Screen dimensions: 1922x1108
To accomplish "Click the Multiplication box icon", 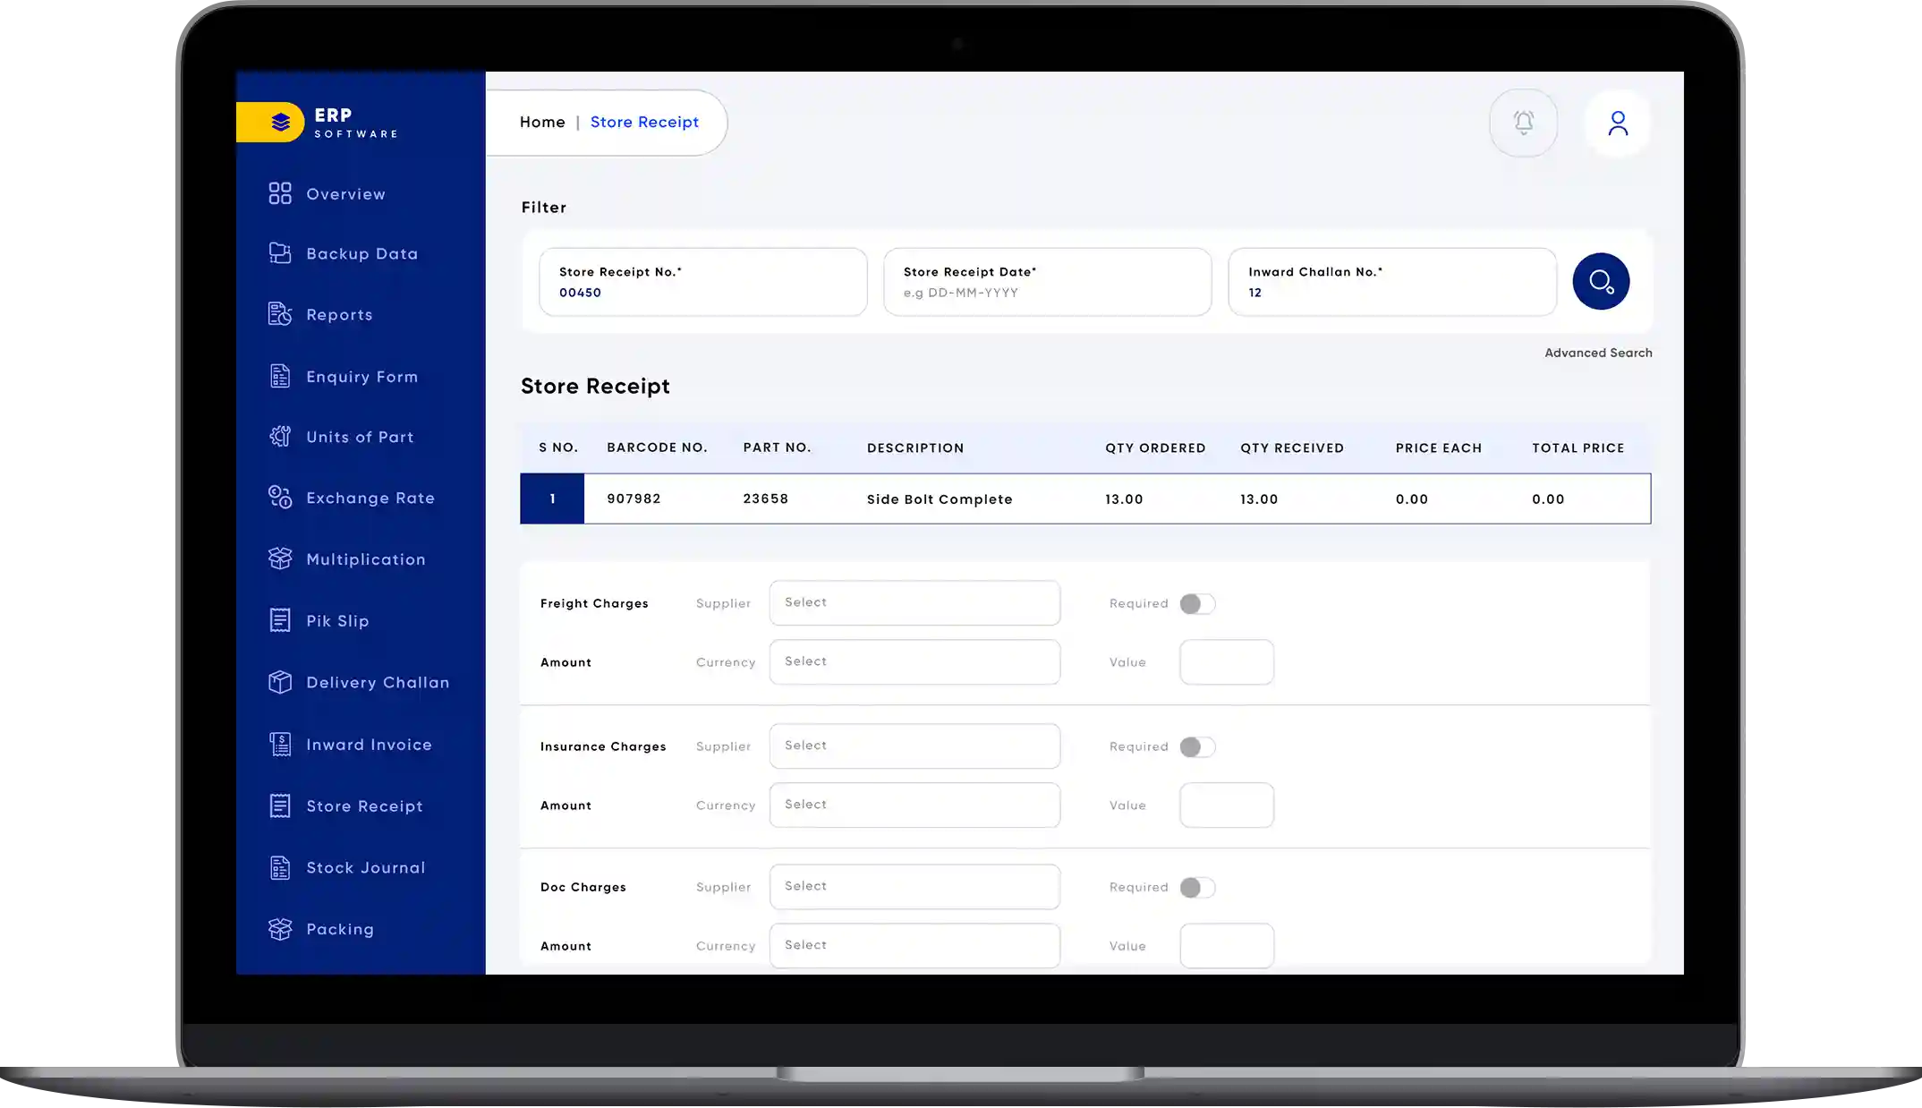I will point(280,558).
